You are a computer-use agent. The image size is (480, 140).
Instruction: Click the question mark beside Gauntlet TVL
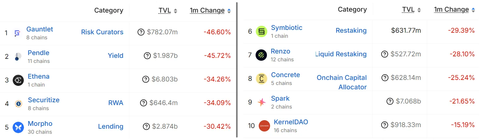pyautogui.click(x=141, y=32)
